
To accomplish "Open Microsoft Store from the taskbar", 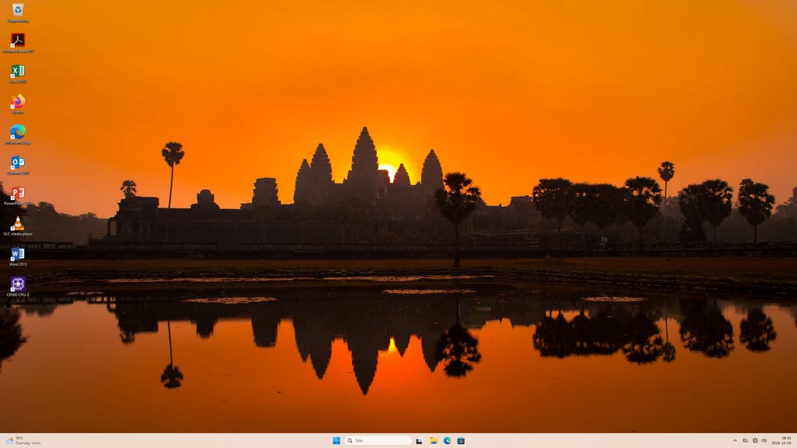I will pos(461,441).
